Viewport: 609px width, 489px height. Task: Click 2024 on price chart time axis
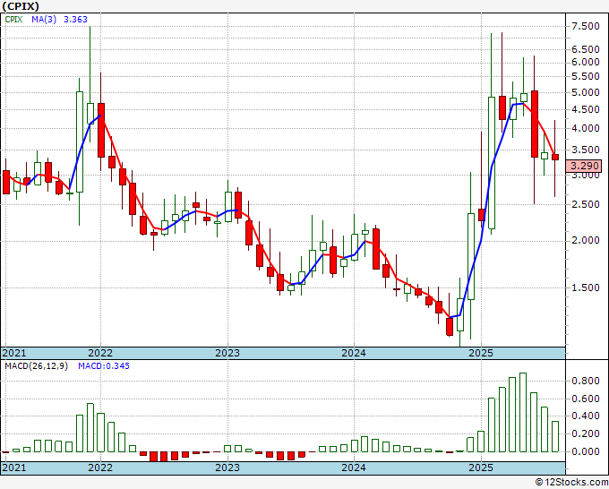point(354,353)
